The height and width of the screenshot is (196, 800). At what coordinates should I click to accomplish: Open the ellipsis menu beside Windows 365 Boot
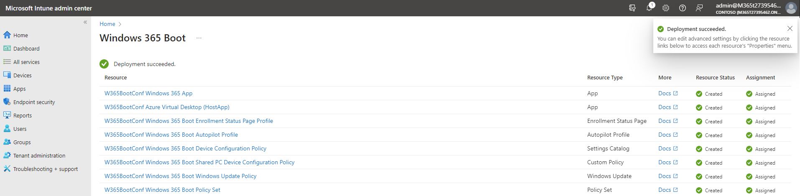[199, 38]
